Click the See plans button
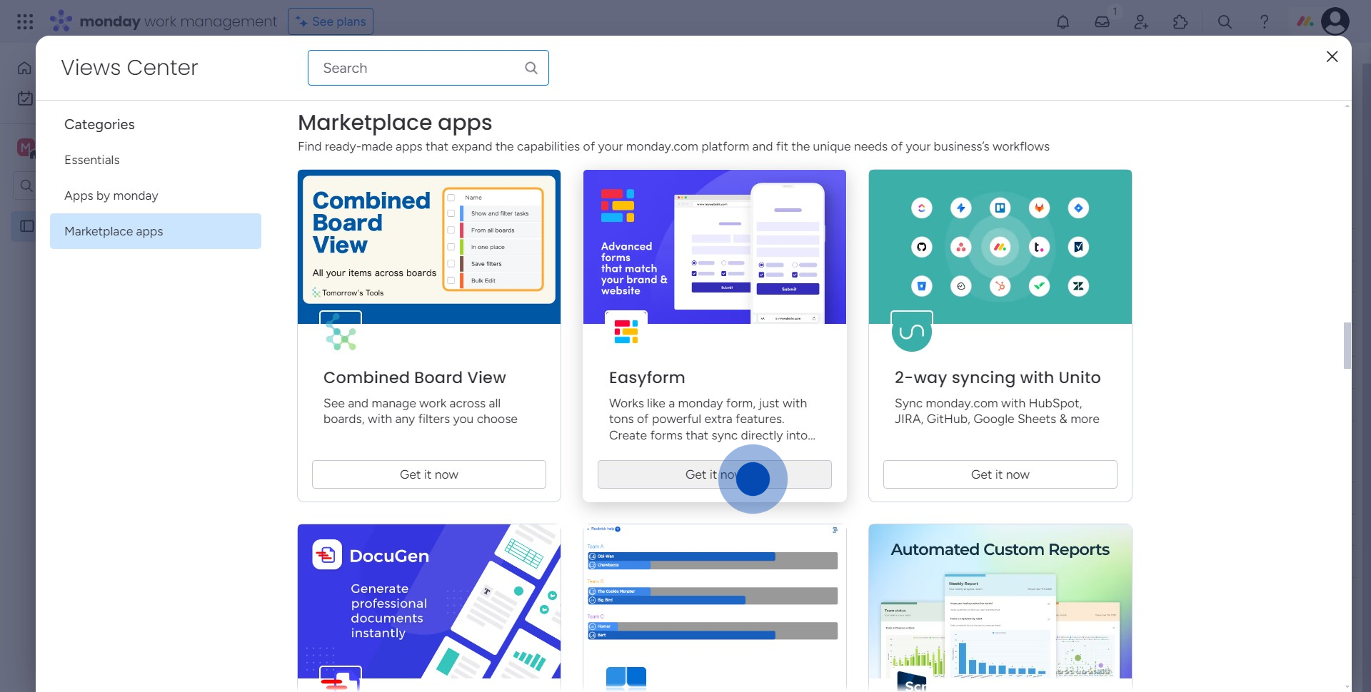1371x692 pixels. 331,21
